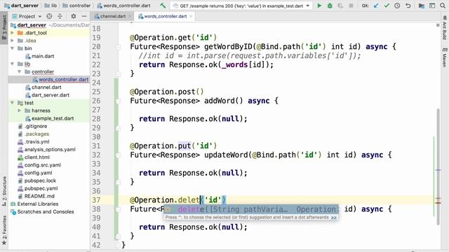Select the words_controller.dart editor tab
The height and width of the screenshot is (252, 449).
[166, 16]
